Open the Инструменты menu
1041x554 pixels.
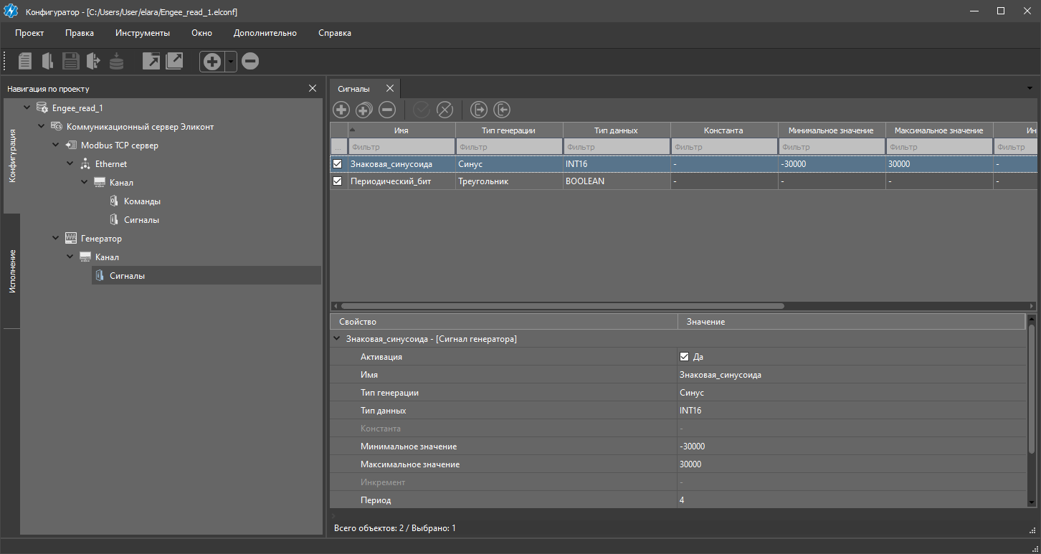click(x=142, y=33)
